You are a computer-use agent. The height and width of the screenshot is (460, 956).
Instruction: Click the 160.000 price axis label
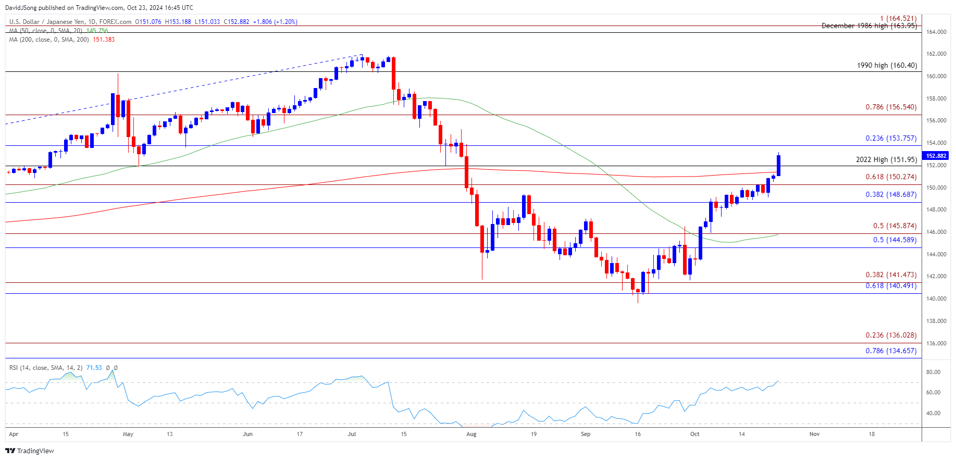(x=936, y=76)
